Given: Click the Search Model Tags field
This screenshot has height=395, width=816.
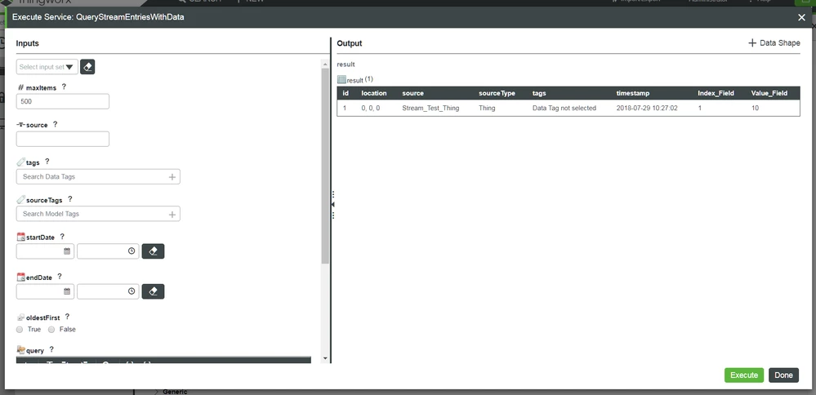Looking at the screenshot, I should click(x=98, y=214).
